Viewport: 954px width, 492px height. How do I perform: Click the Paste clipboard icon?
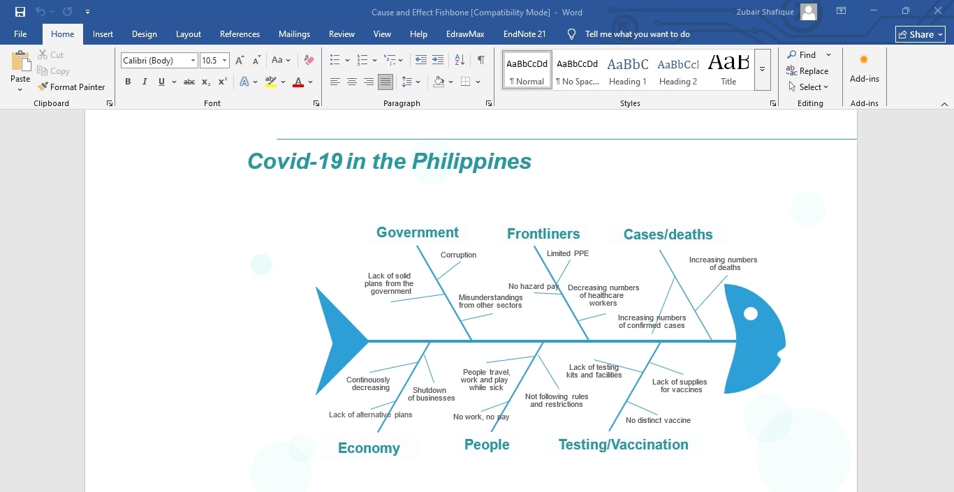click(20, 62)
